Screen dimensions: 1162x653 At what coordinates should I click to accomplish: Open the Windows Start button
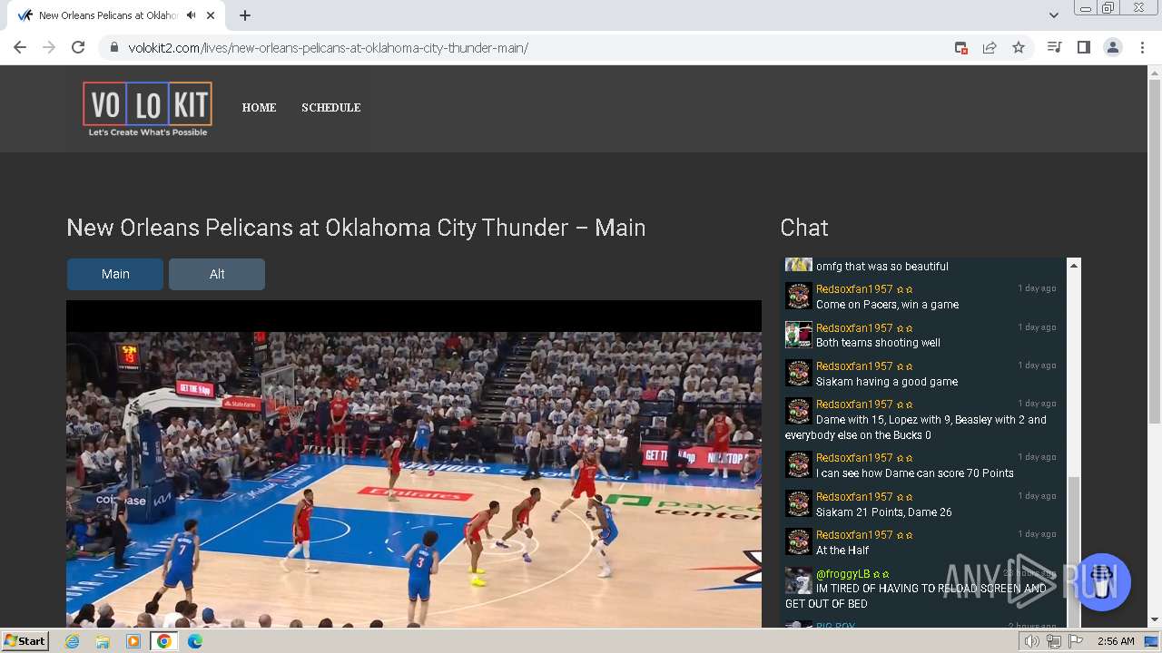(x=25, y=640)
